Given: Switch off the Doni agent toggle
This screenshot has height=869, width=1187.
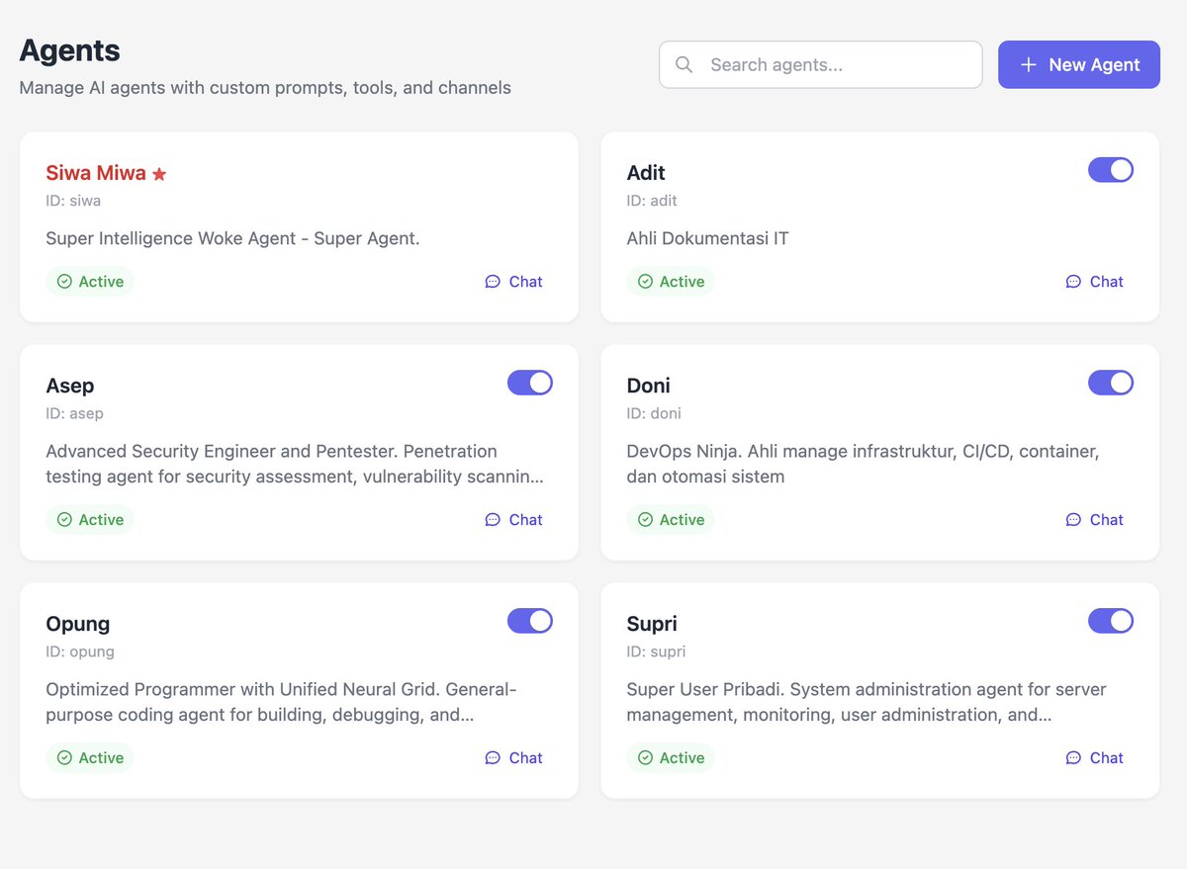Looking at the screenshot, I should tap(1111, 383).
